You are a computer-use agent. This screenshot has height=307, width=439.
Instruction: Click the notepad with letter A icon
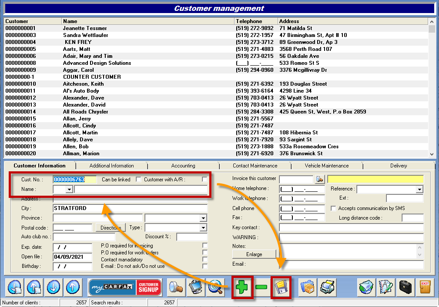[386, 287]
